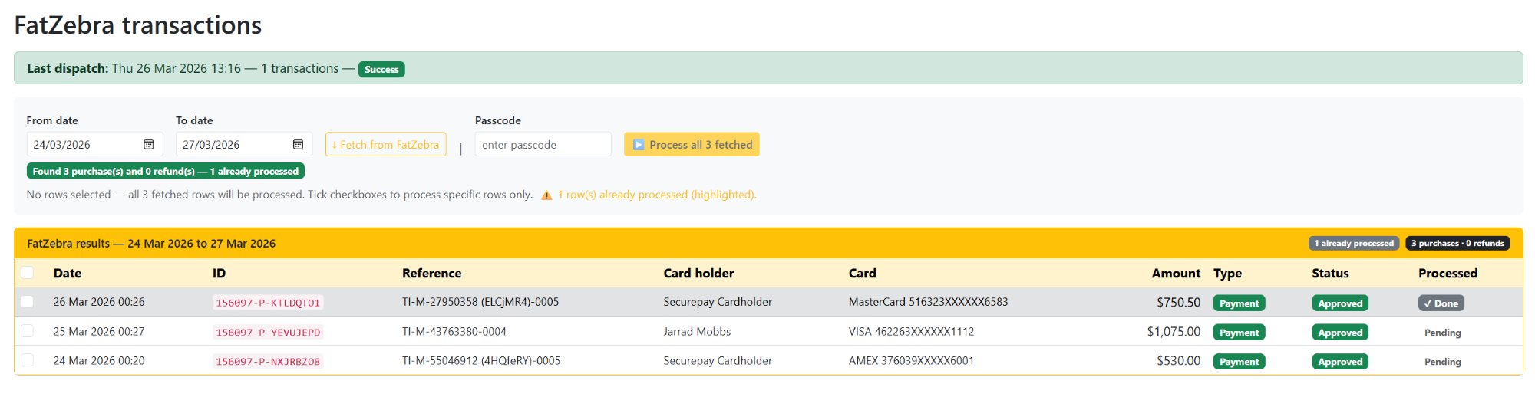Open the To date calendar picker icon

pyautogui.click(x=298, y=145)
